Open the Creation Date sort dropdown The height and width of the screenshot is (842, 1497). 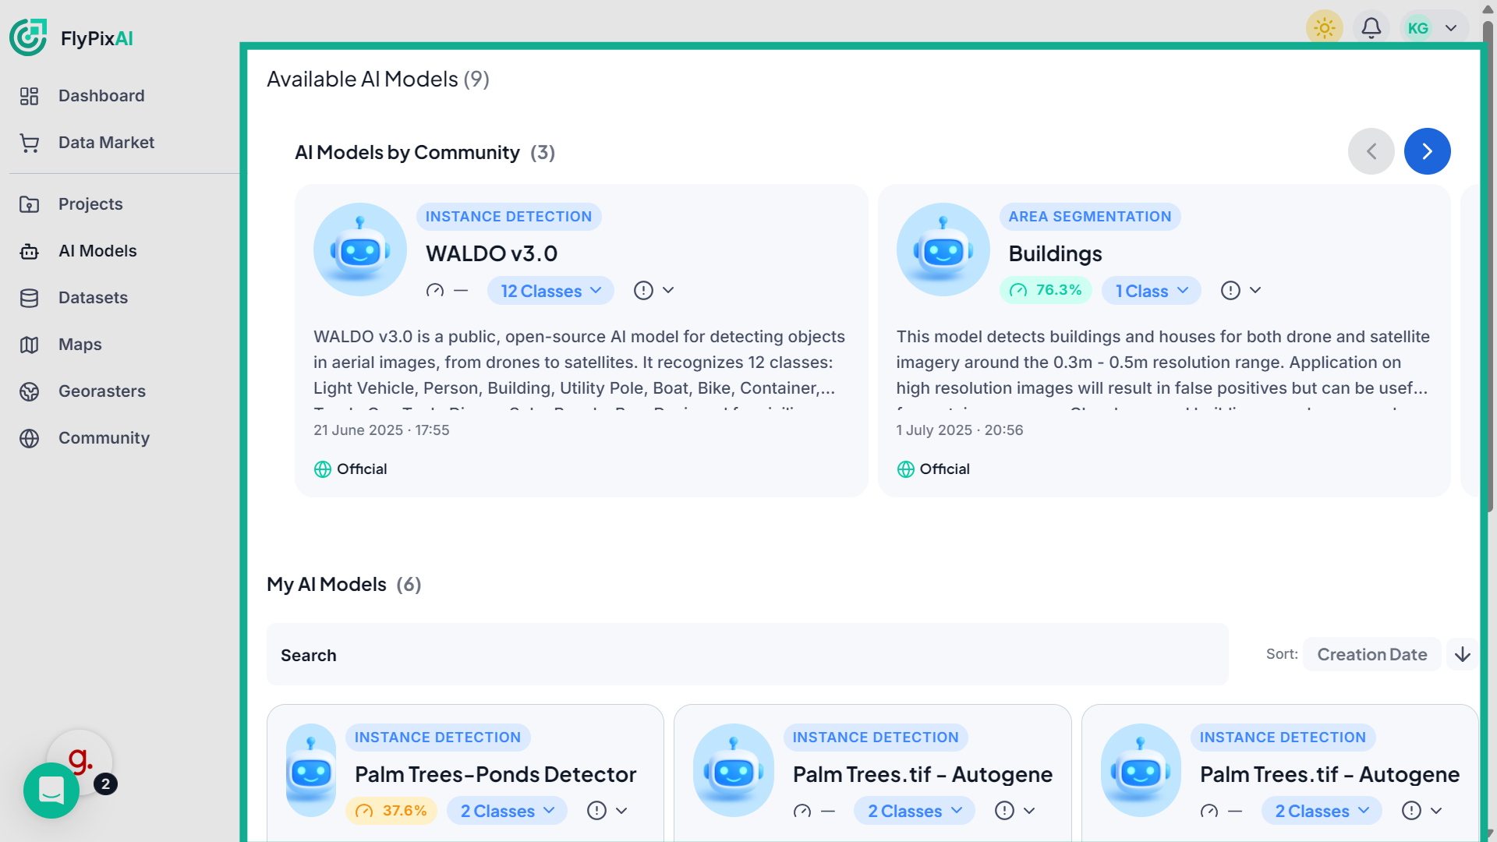[x=1372, y=654]
